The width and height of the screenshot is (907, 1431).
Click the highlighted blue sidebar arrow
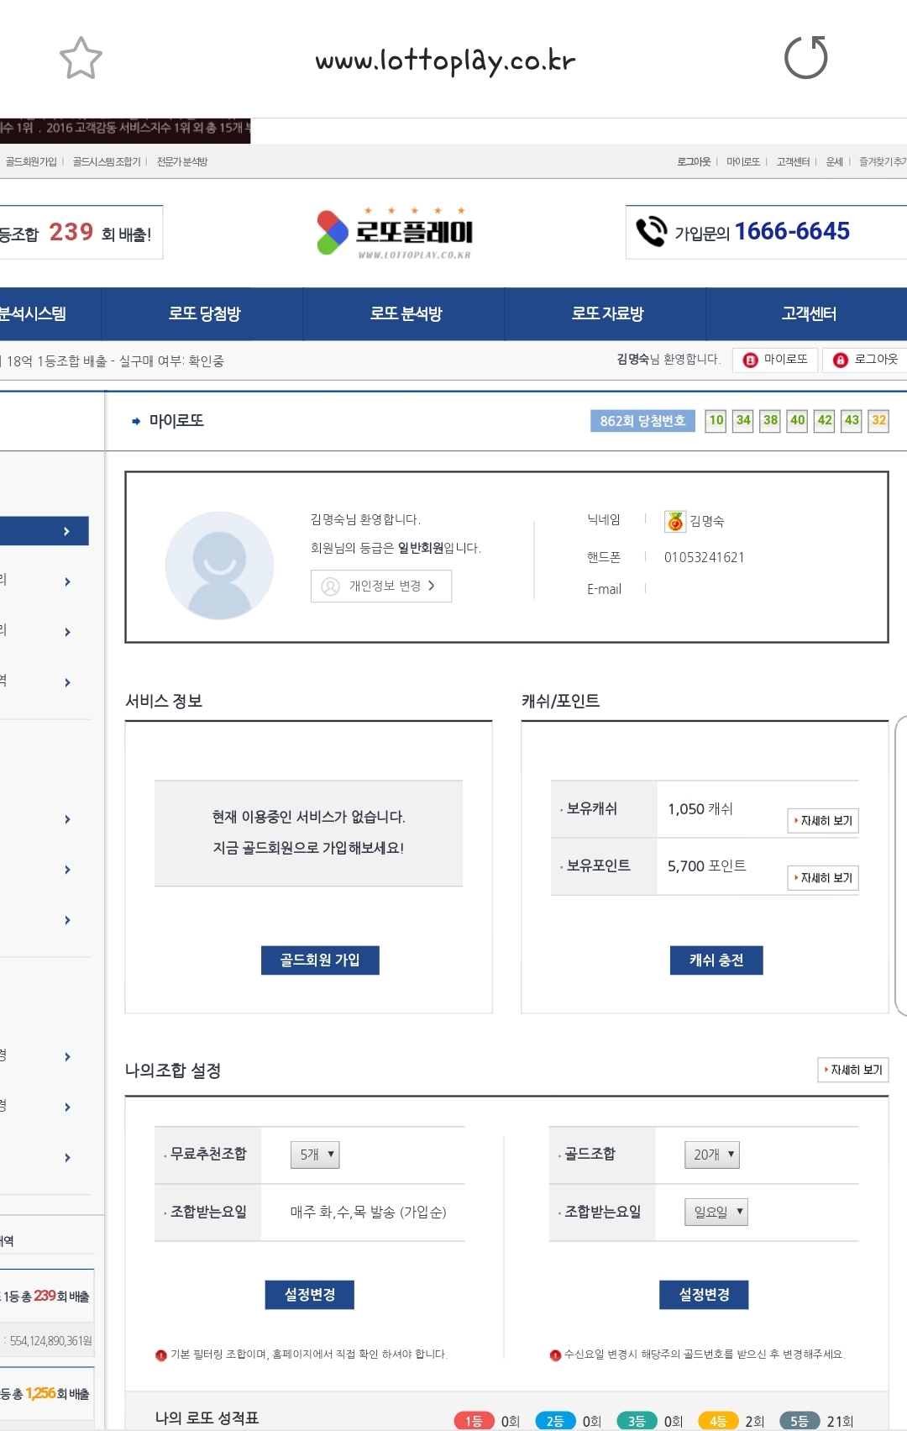click(x=66, y=531)
